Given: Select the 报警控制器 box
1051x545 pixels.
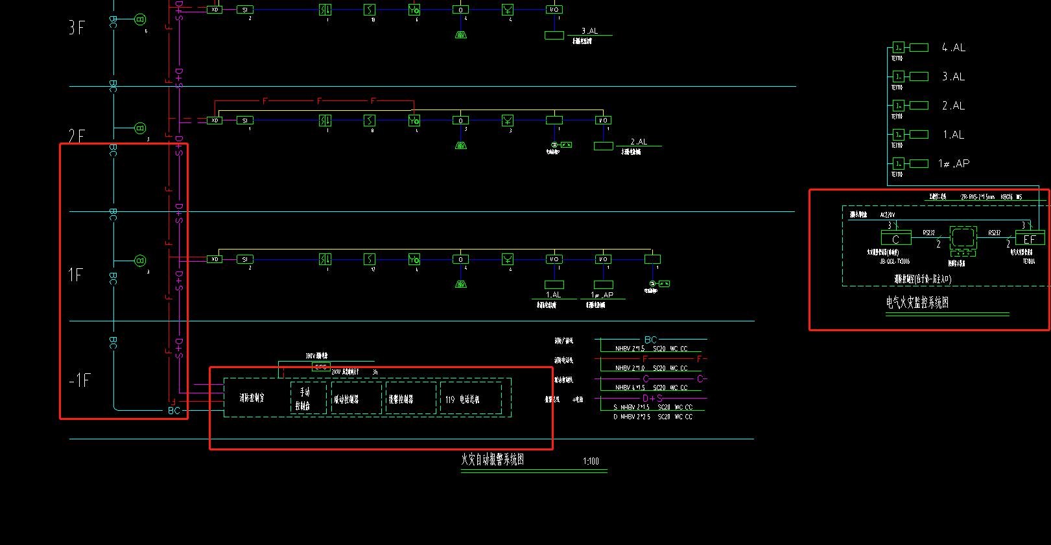Looking at the screenshot, I should pos(411,398).
